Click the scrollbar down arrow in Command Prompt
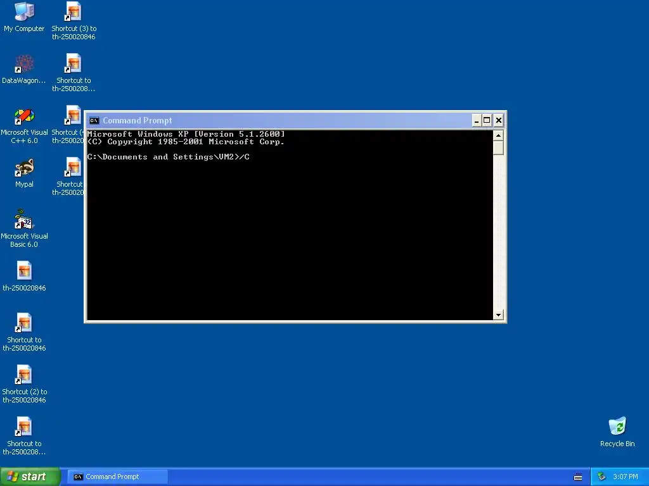Image resolution: width=649 pixels, height=486 pixels. coord(498,315)
